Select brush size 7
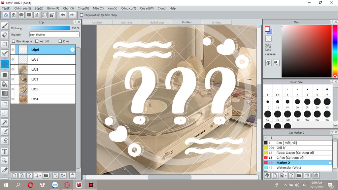338x190 pixels. 327,91
